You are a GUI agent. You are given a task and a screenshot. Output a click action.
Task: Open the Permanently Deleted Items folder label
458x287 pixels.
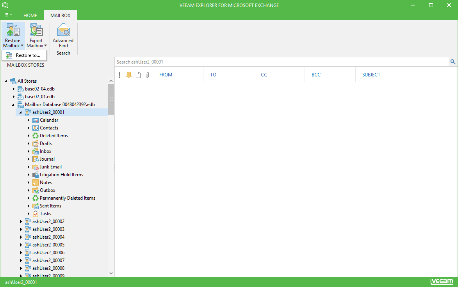tap(68, 198)
